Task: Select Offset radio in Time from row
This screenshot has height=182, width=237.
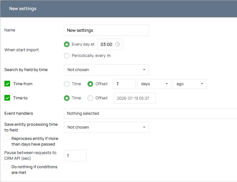Action: tap(90, 84)
